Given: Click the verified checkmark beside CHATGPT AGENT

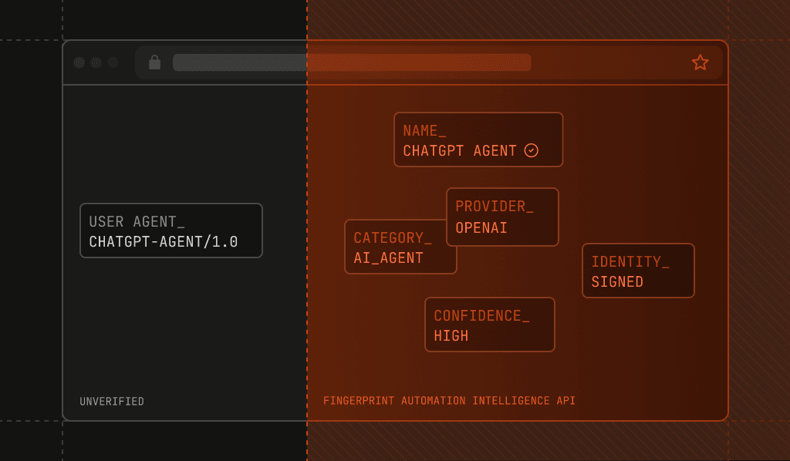Looking at the screenshot, I should pos(531,150).
